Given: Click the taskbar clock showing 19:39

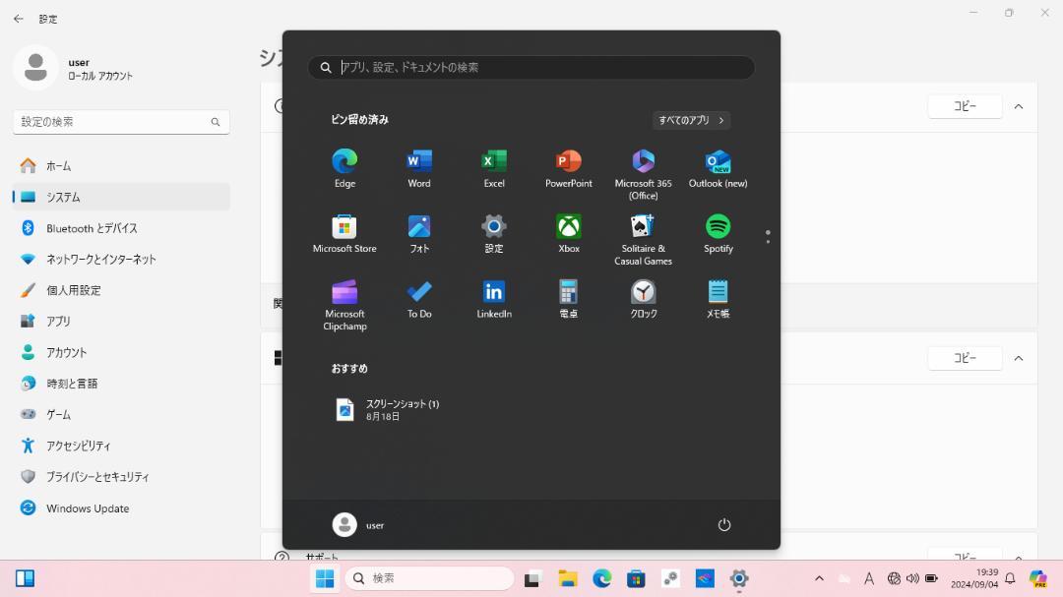Looking at the screenshot, I should [974, 578].
